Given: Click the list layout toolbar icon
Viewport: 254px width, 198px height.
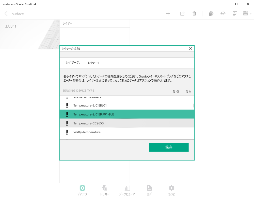Looking at the screenshot, I should click(x=235, y=13).
